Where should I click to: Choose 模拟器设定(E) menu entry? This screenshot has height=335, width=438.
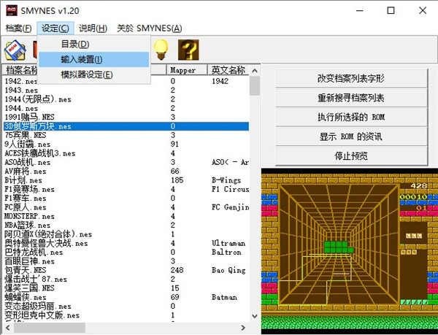point(94,74)
